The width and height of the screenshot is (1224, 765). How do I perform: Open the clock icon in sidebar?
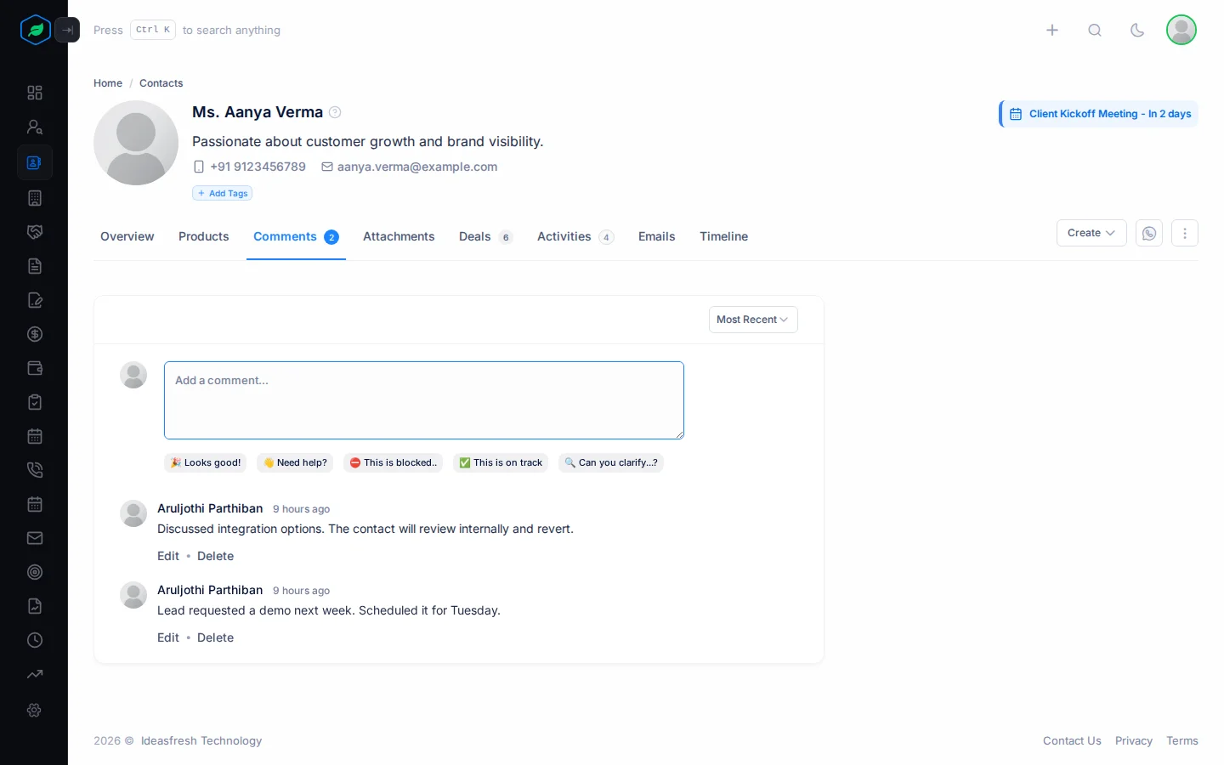[35, 640]
